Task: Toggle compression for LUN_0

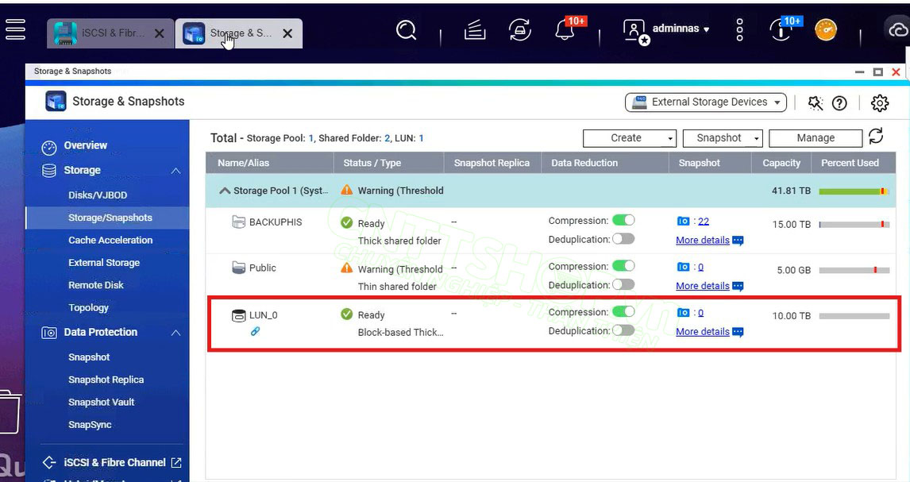Action: tap(623, 312)
